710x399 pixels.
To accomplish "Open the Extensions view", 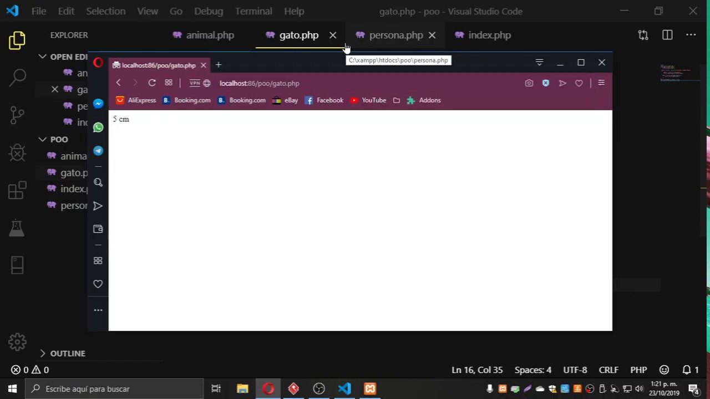I will 17,190.
